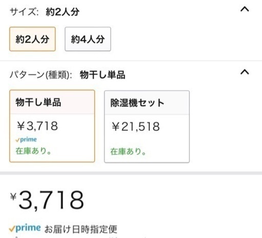The height and width of the screenshot is (238, 262).
Task: Click 在庫あり status in 物干し単品 card
Action: [33, 151]
